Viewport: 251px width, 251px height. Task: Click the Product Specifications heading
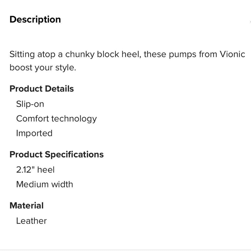pos(56,154)
